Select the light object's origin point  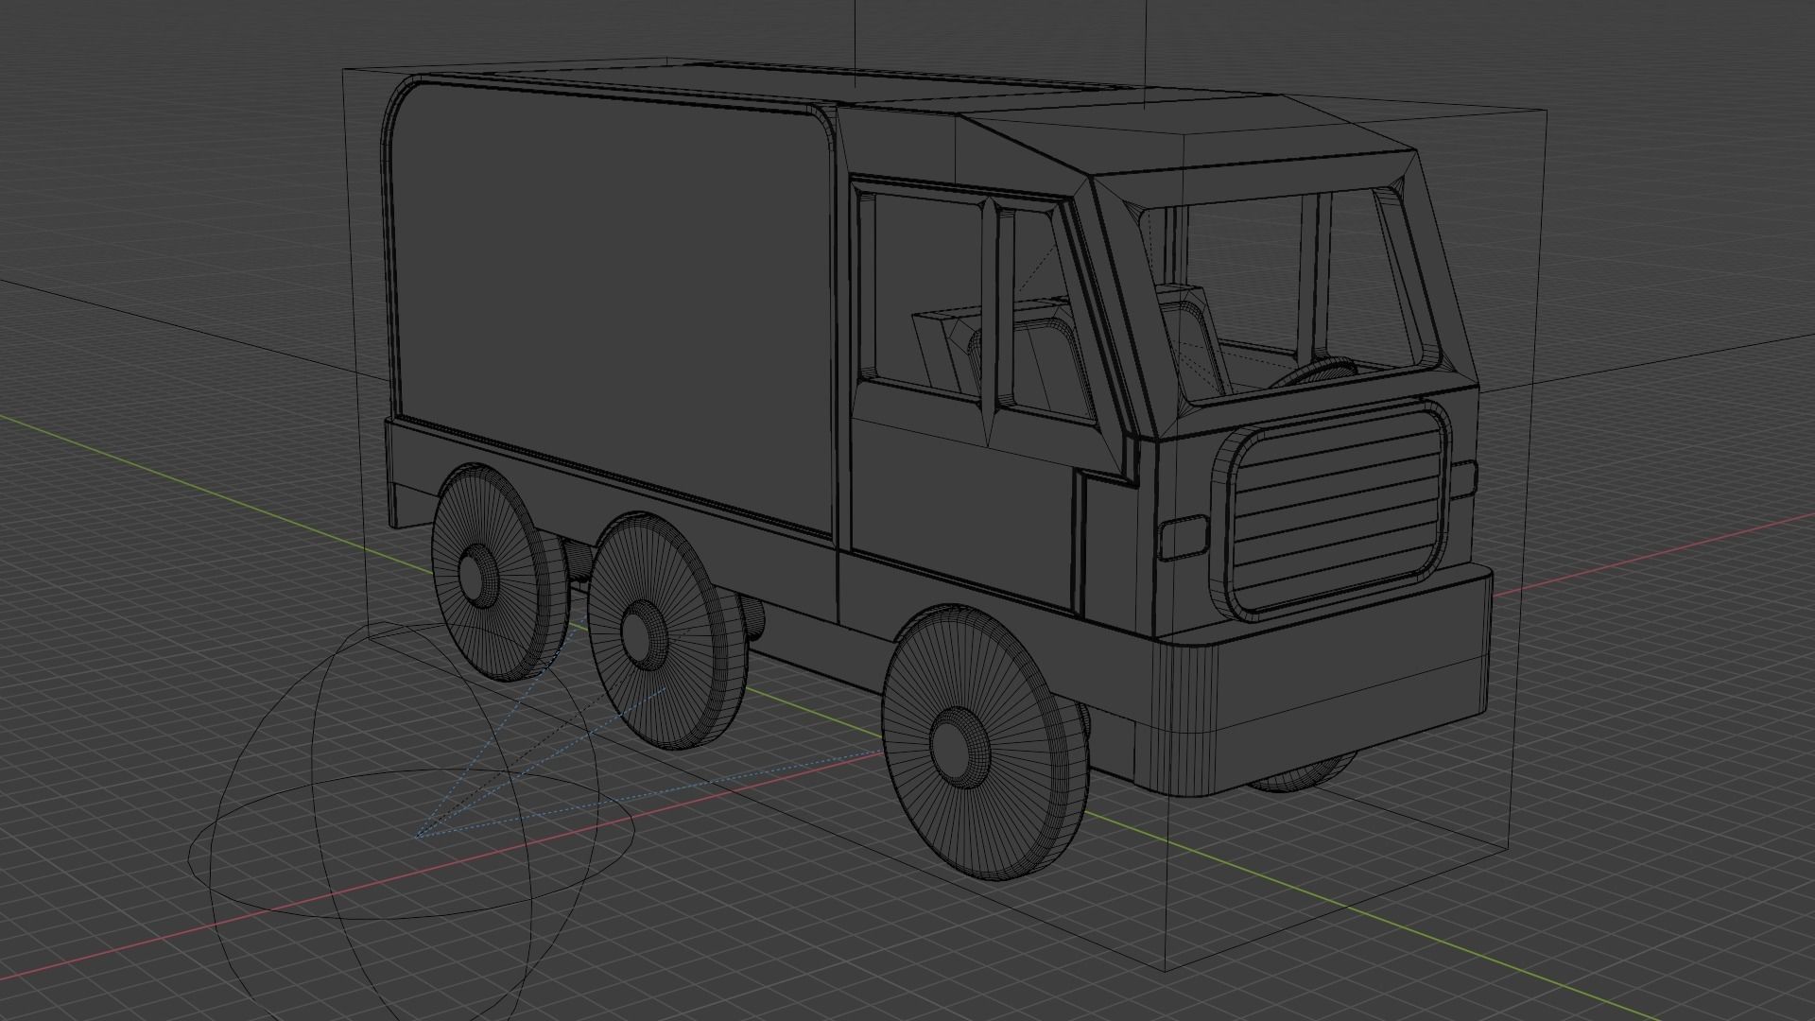point(417,836)
